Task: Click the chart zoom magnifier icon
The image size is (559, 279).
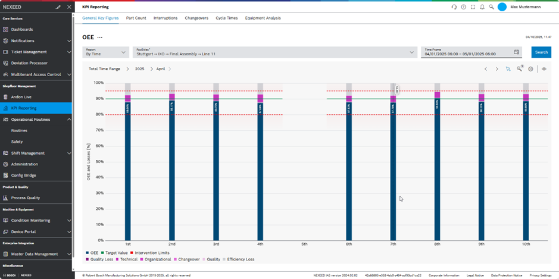Action: [520, 69]
